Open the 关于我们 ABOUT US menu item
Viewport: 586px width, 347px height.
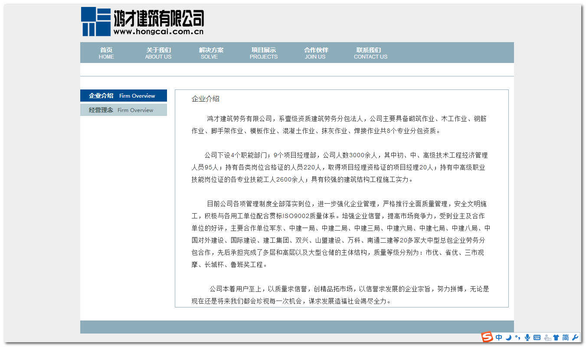(158, 53)
